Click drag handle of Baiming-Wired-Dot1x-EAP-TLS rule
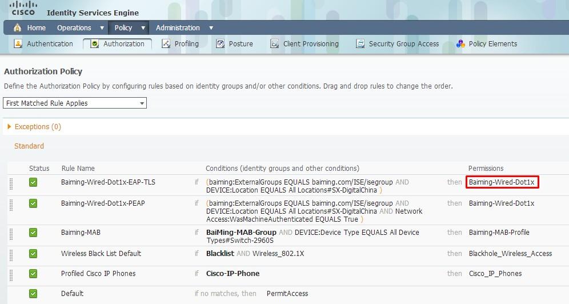 point(11,184)
